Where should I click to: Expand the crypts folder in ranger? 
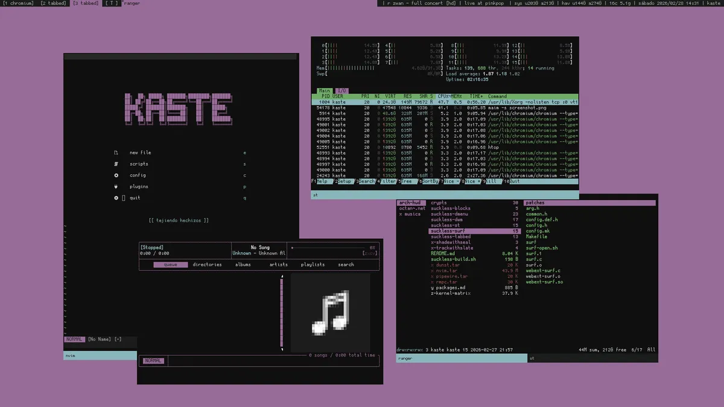(438, 202)
